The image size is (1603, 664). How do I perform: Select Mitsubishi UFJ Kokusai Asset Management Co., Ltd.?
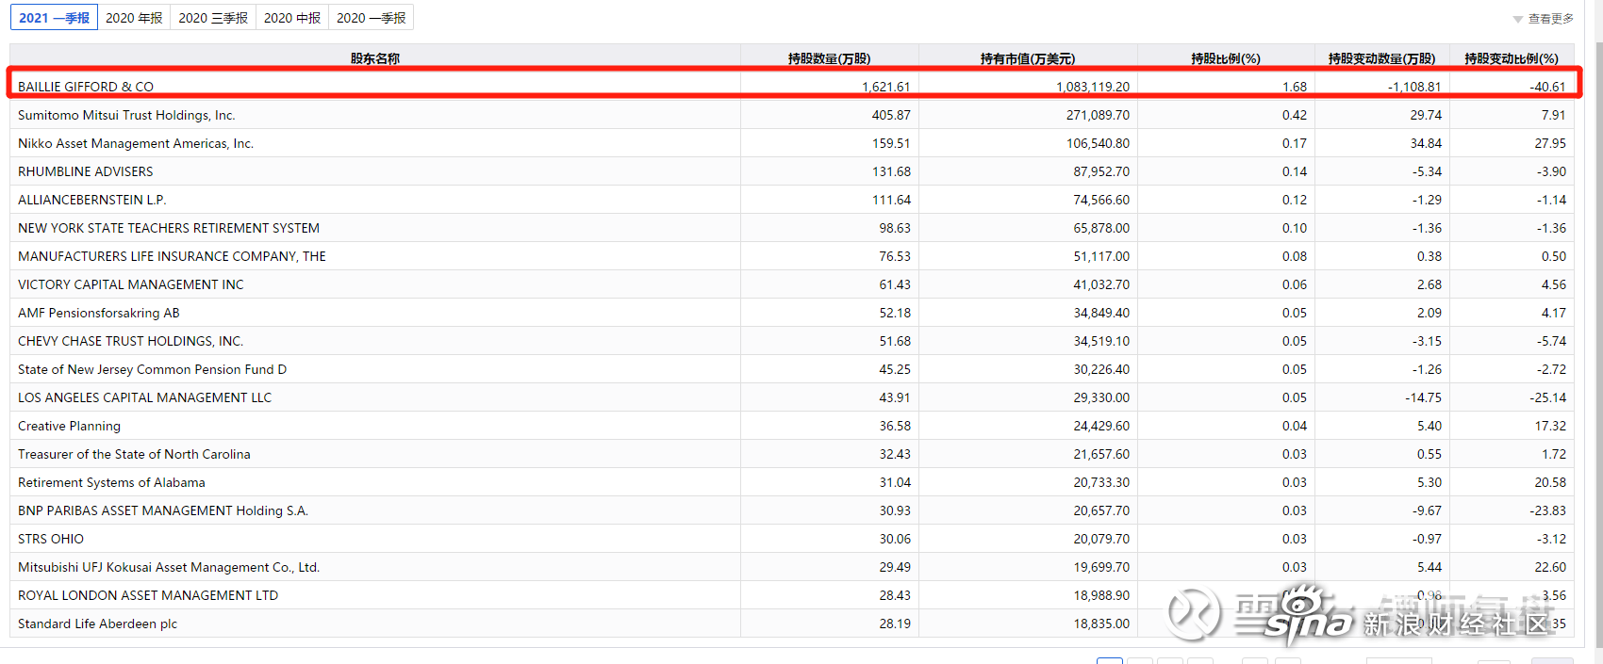[169, 567]
